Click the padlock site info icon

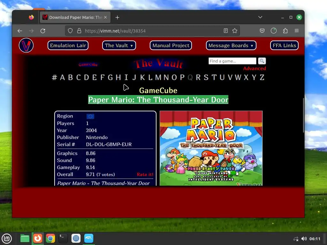[x=79, y=31]
